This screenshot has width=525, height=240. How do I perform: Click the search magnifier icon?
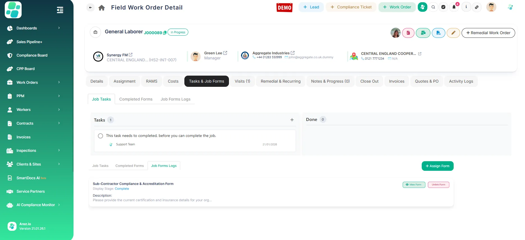tap(433, 7)
